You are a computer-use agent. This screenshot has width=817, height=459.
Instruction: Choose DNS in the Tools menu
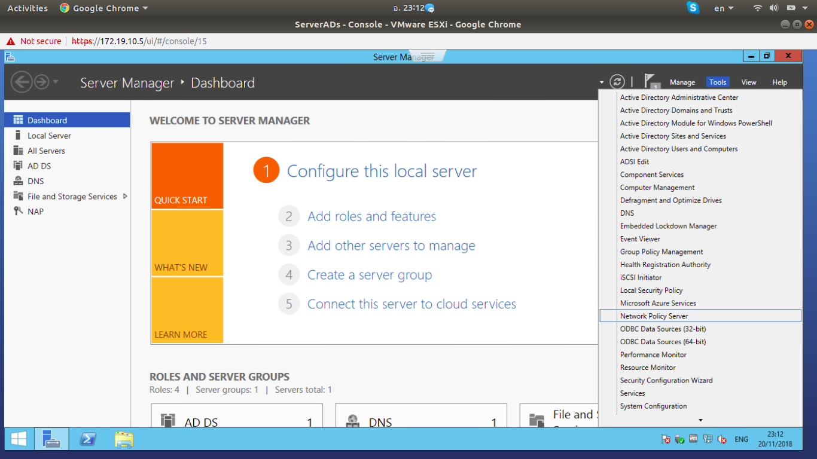pos(700,213)
